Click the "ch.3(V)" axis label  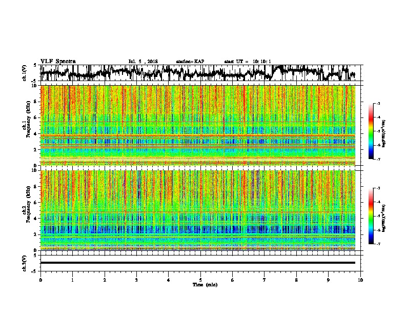pyautogui.click(x=24, y=263)
